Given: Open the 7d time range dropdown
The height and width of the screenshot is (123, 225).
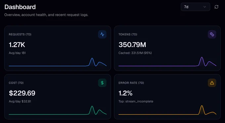Looking at the screenshot, I should coord(195,7).
